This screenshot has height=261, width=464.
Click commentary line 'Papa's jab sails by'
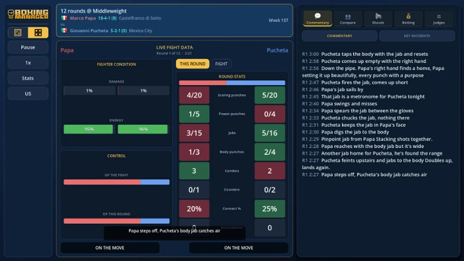[342, 90]
